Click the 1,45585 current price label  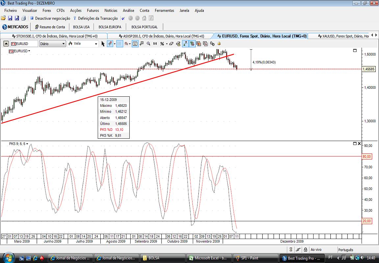coord(368,69)
